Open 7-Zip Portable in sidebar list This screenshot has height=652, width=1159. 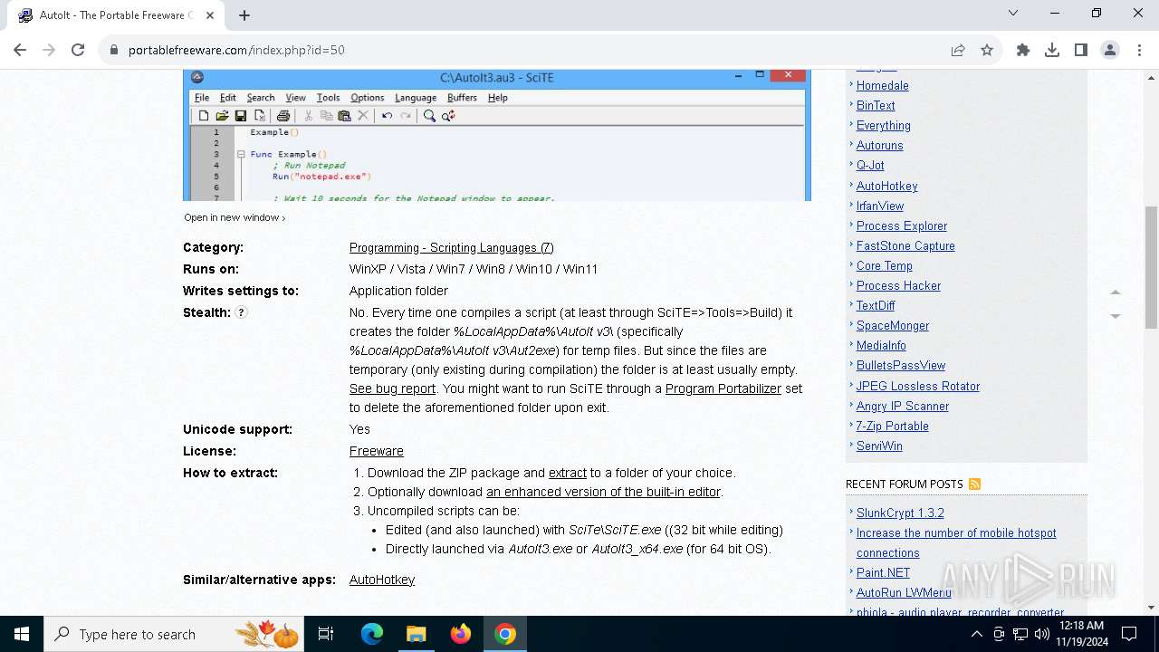893,426
